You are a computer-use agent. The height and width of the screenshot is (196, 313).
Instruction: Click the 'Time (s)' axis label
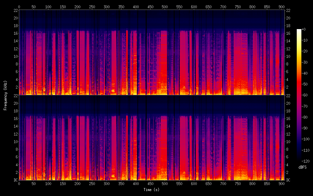[x=151, y=190]
